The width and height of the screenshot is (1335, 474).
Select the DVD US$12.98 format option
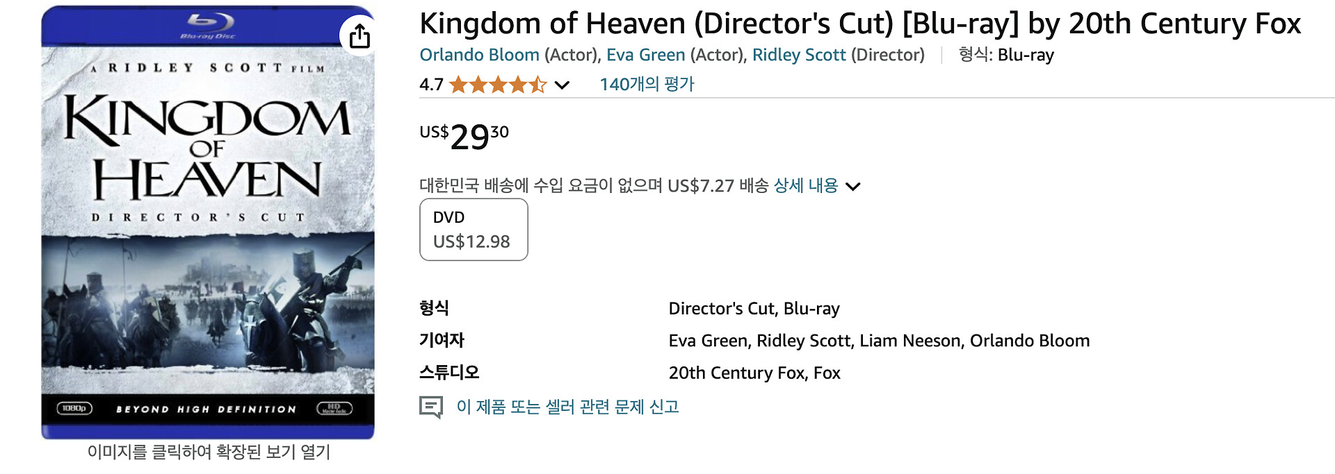(x=474, y=230)
